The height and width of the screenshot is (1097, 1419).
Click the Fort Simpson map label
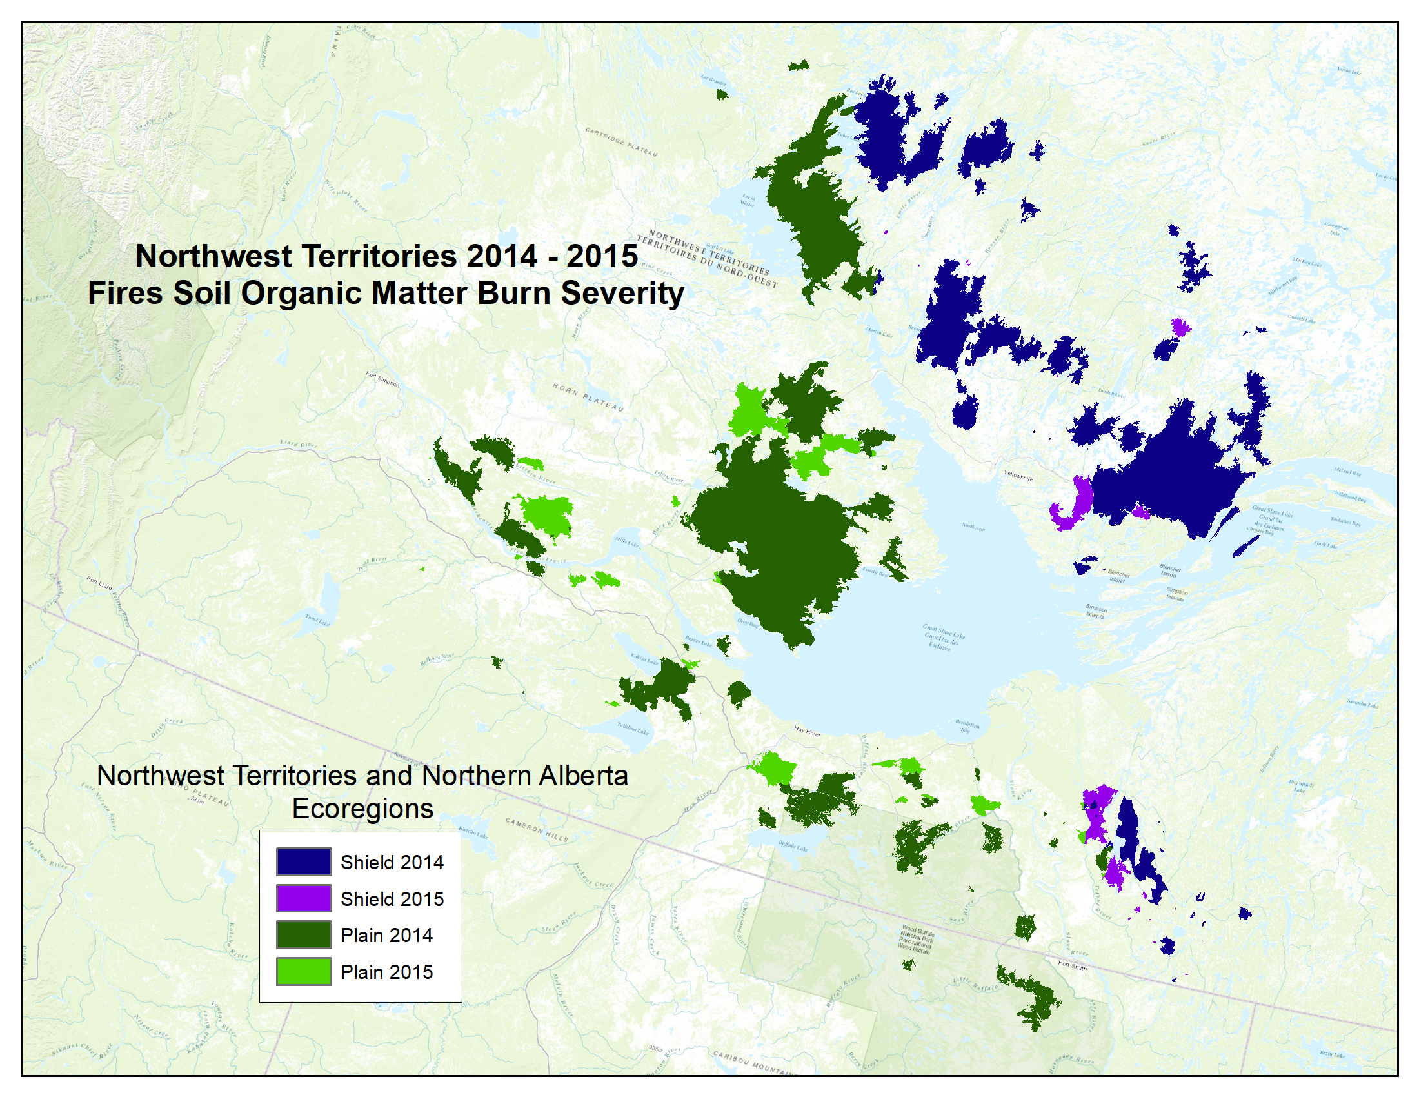382,379
